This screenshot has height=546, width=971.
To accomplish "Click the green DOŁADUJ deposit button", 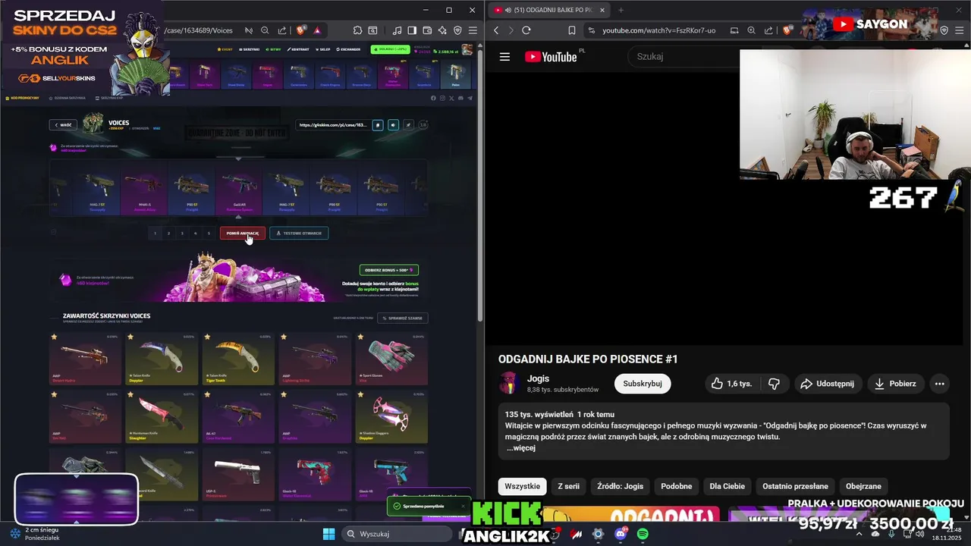I will (390, 49).
